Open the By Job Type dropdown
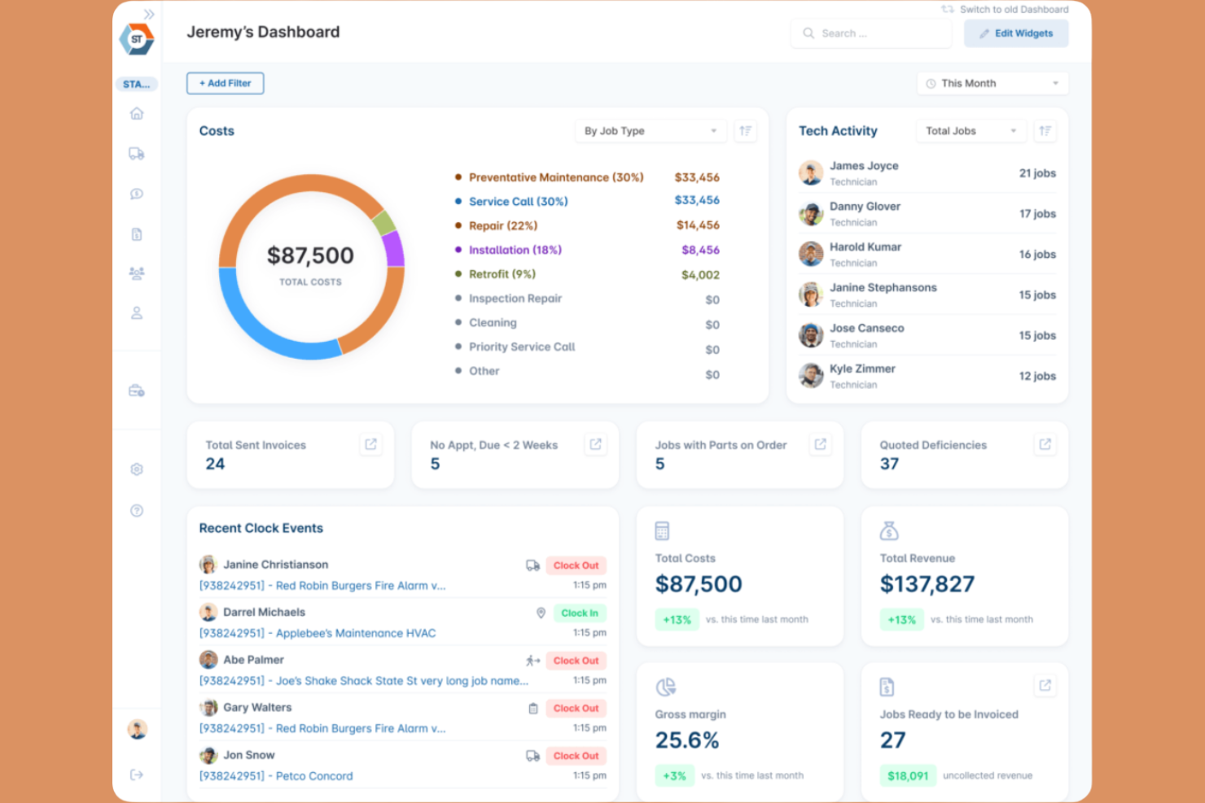Image resolution: width=1205 pixels, height=803 pixels. click(x=651, y=131)
